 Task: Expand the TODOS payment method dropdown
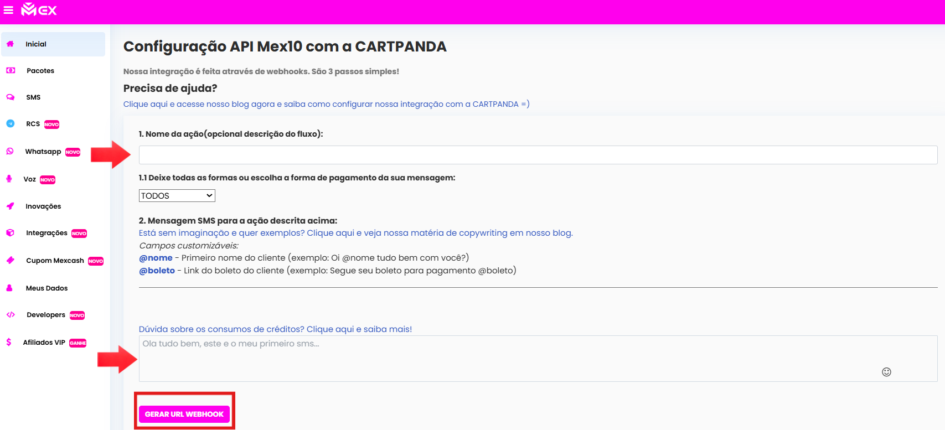[x=177, y=195]
